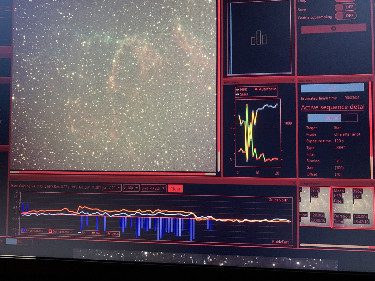The width and height of the screenshot is (375, 281).
Task: Click the Image History horizontal scrollbar
Action: coord(337,246)
